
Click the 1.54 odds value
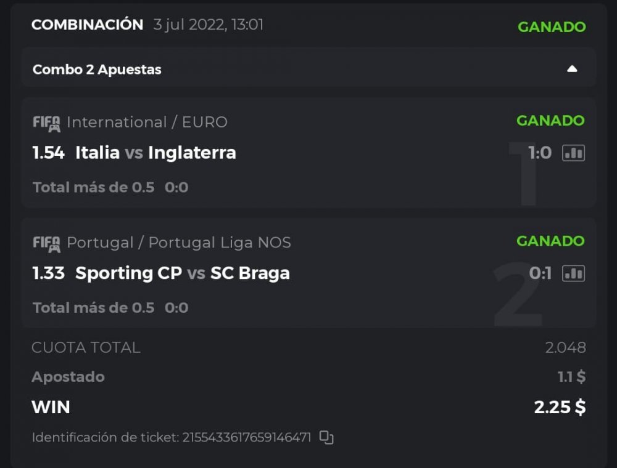(48, 153)
